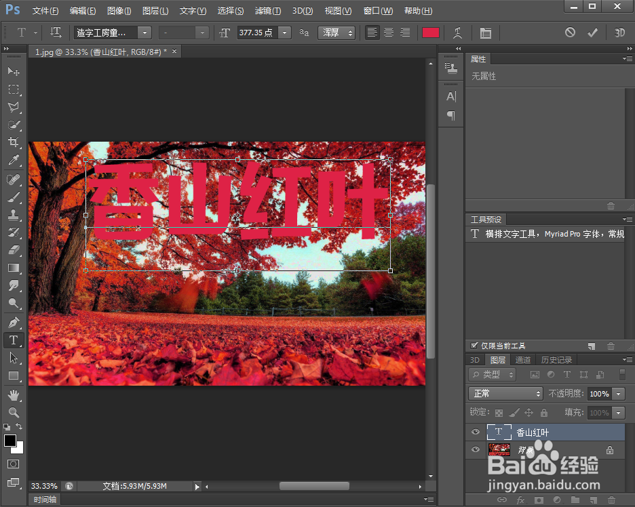Viewport: 635px width, 507px height.
Task: Select the Eraser tool
Action: (14, 250)
